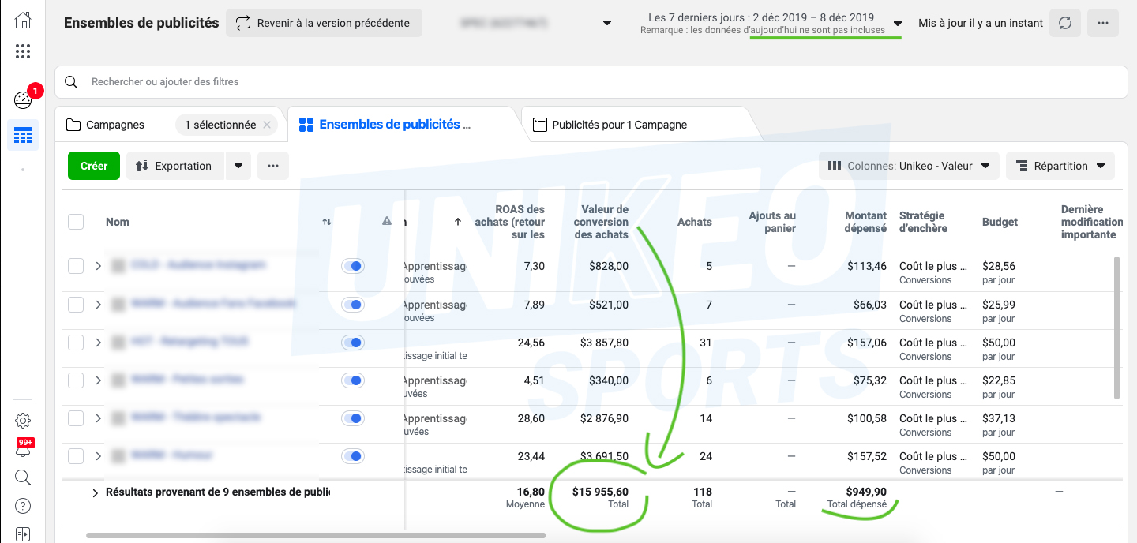Sort by 'Ajouts au panier' column header
Viewport: 1137px width, 543px height.
(772, 222)
